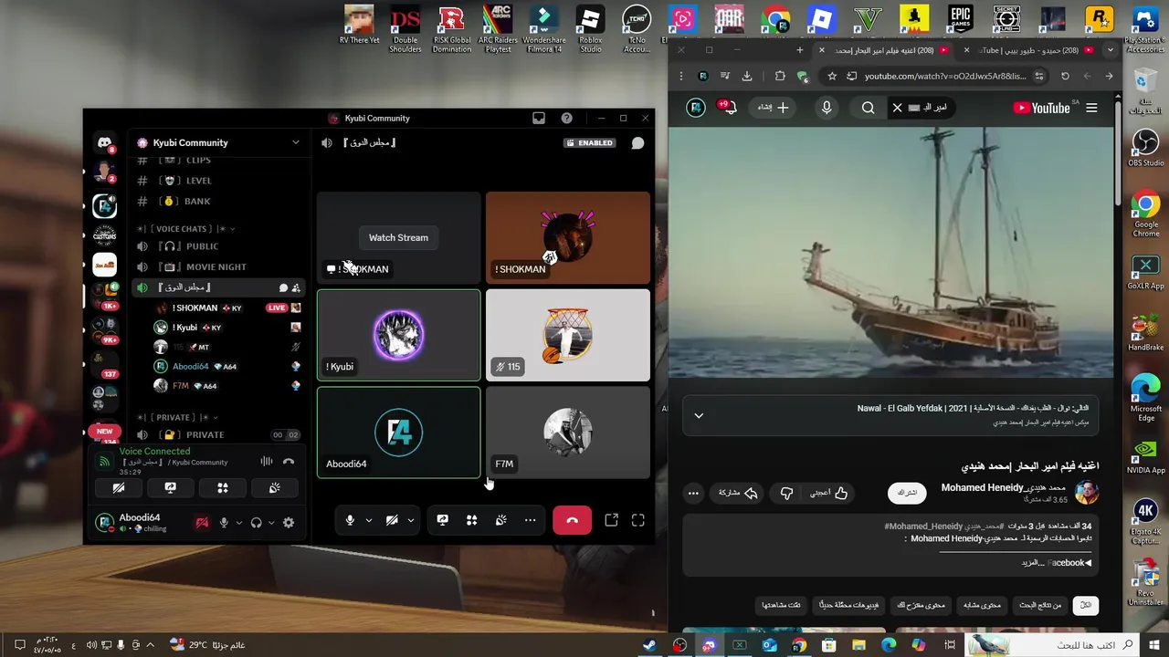The width and height of the screenshot is (1169, 657).
Task: Collapse the VOICE CHATS category
Action: click(x=185, y=229)
